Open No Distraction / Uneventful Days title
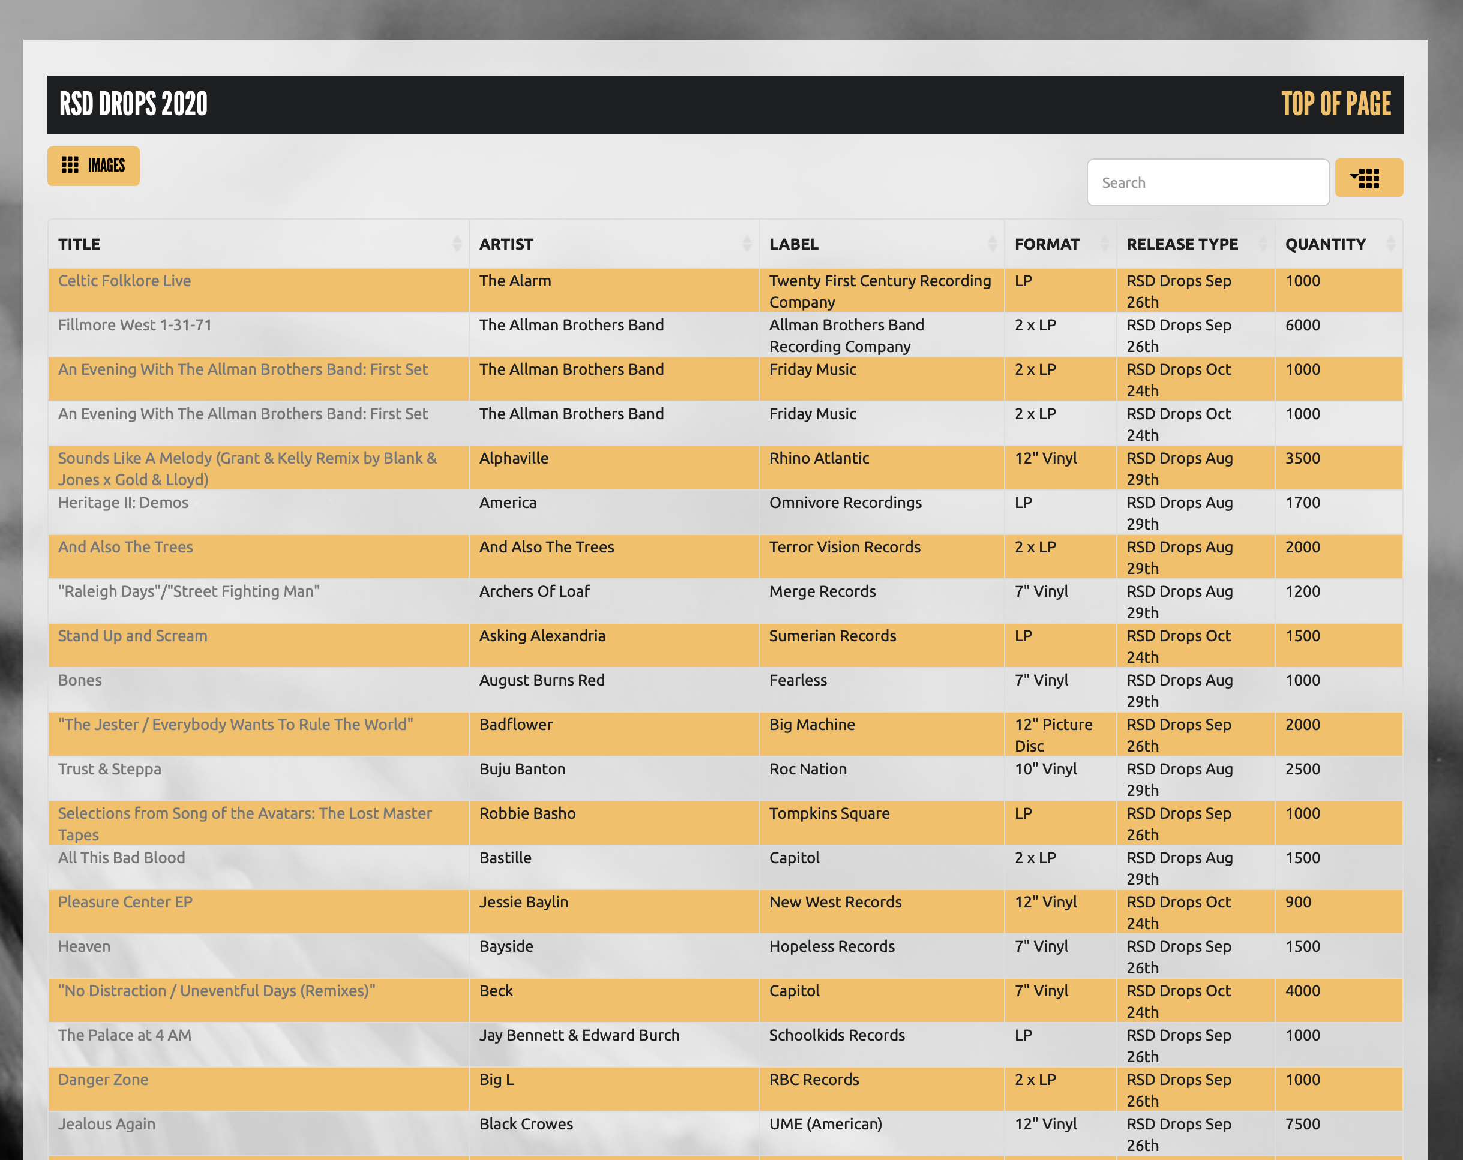Viewport: 1463px width, 1160px height. point(217,991)
